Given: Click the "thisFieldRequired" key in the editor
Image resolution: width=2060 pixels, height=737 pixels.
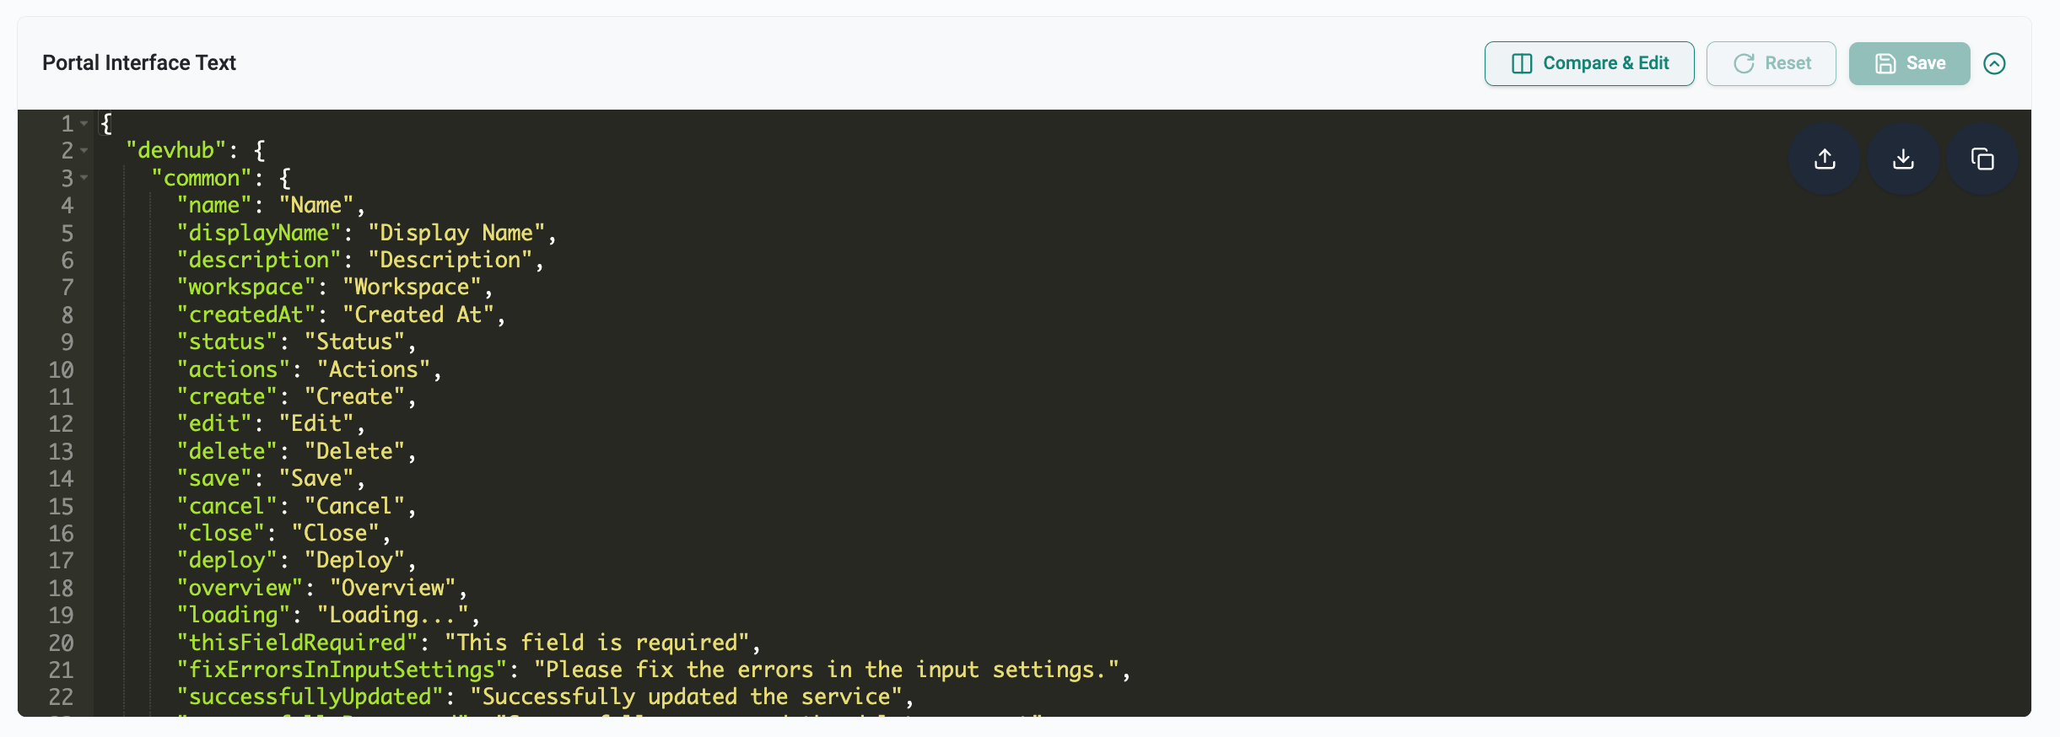Looking at the screenshot, I should coord(297,643).
